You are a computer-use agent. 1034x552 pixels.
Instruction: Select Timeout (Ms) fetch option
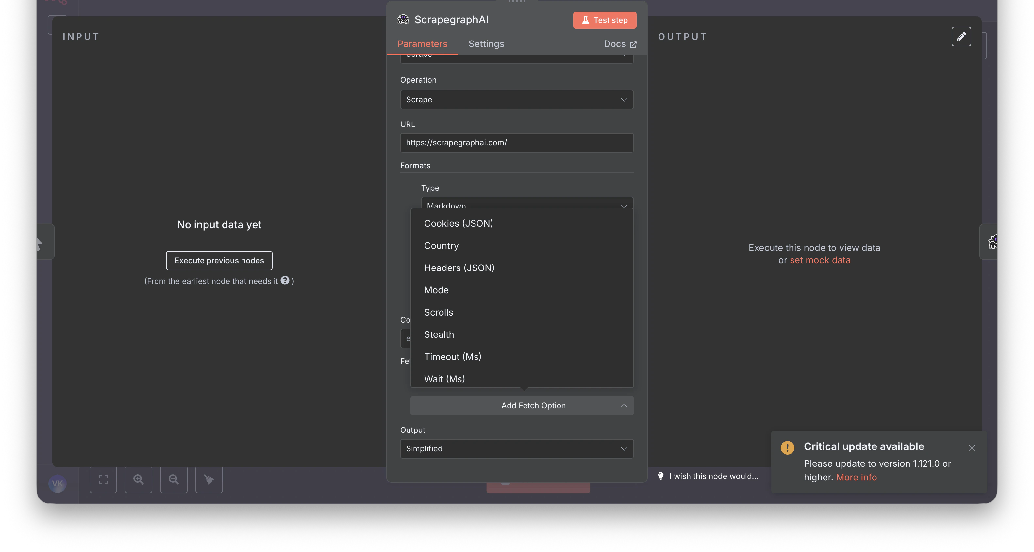tap(522, 357)
